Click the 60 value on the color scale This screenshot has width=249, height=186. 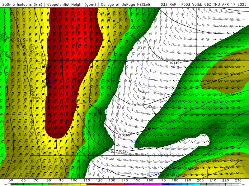pos(23,180)
